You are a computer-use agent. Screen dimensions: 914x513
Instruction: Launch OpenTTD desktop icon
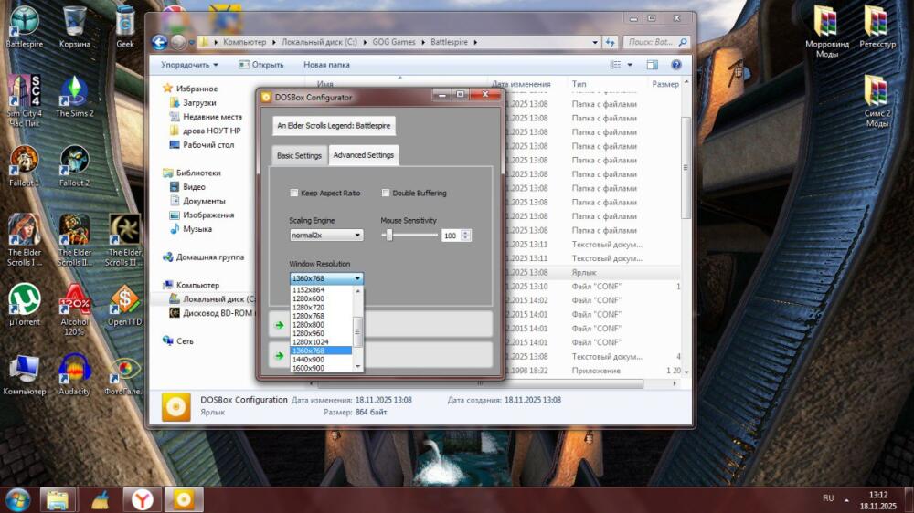tap(124, 305)
